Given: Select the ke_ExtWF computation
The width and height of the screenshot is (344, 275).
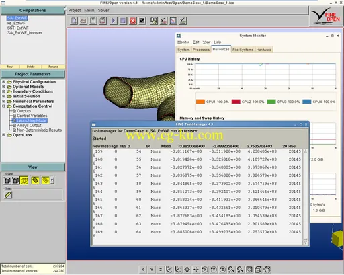Looking at the screenshot, I should click(x=16, y=23).
